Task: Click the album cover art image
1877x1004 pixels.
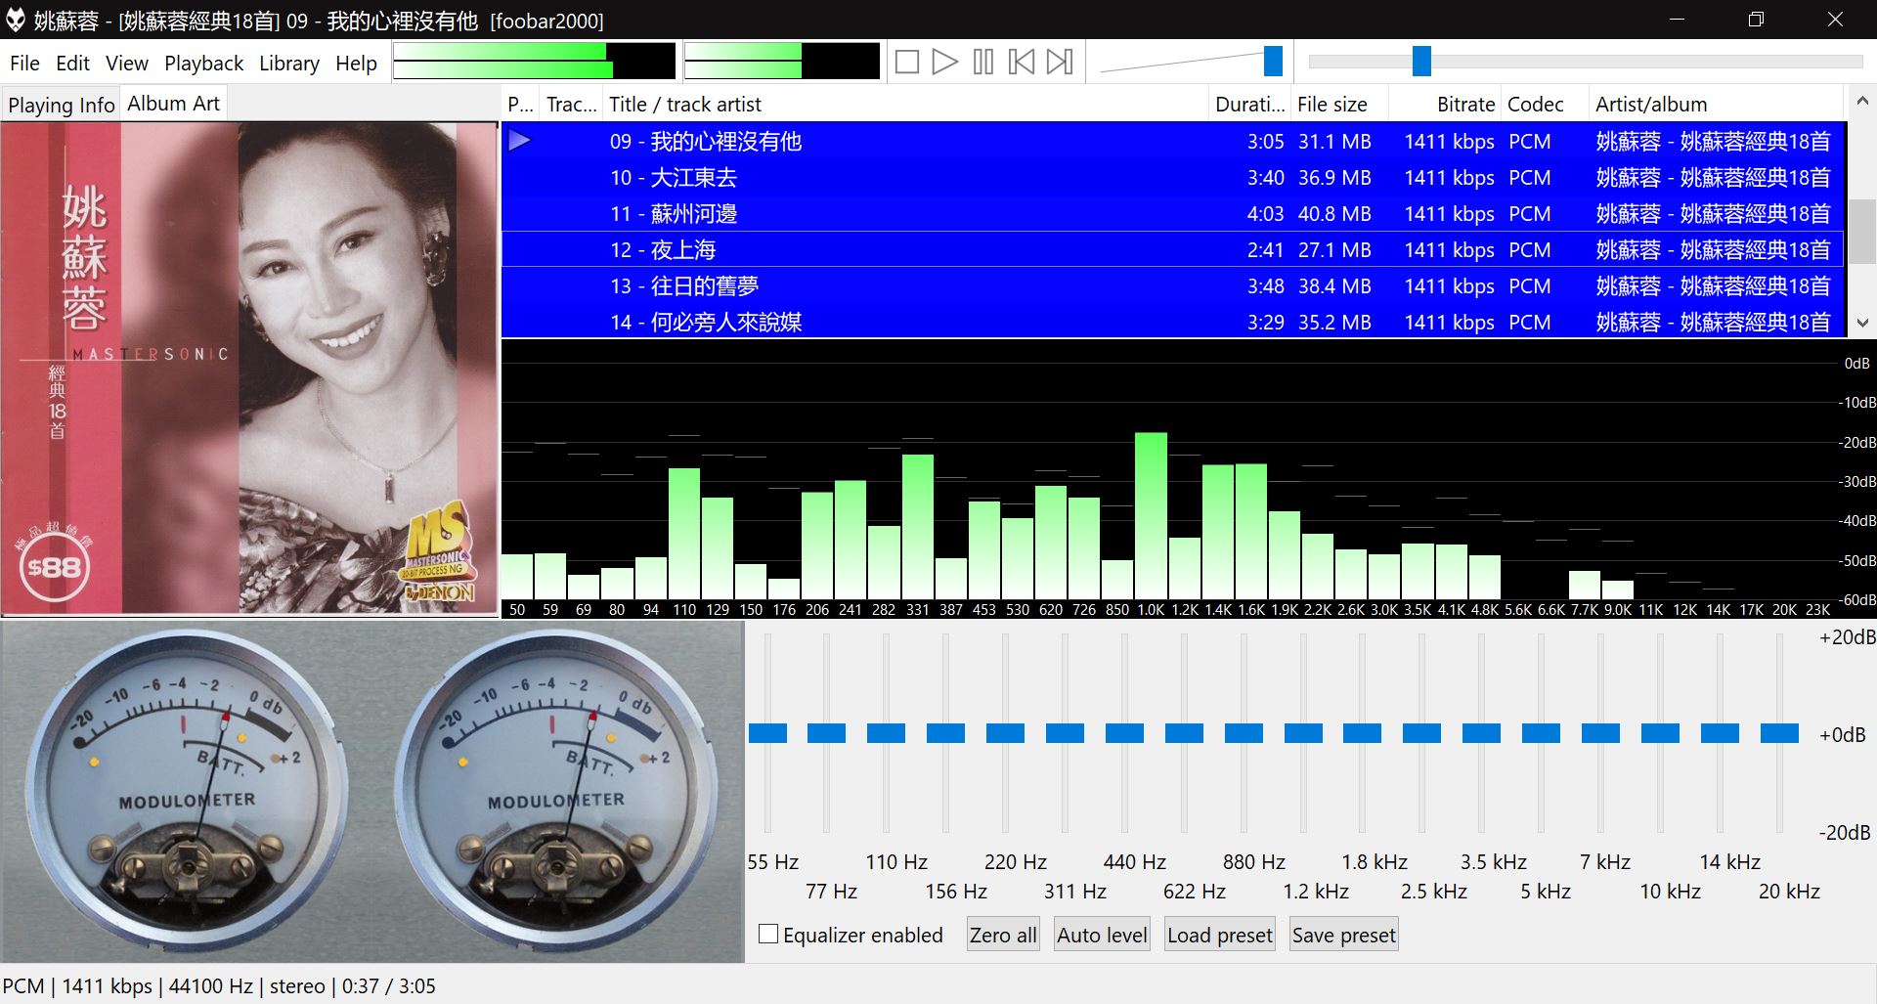Action: point(250,369)
